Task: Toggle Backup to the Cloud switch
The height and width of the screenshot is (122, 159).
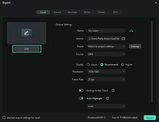Action: point(81,91)
